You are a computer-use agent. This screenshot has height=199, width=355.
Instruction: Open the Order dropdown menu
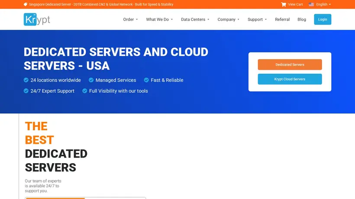tap(130, 19)
